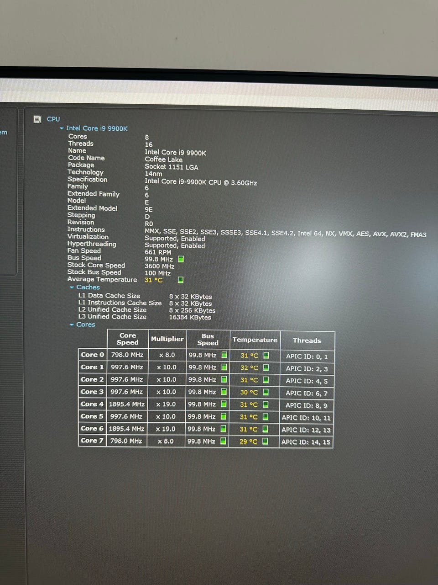Click Core 6 bus speed graph icon
This screenshot has height=585, width=438.
[x=224, y=429]
